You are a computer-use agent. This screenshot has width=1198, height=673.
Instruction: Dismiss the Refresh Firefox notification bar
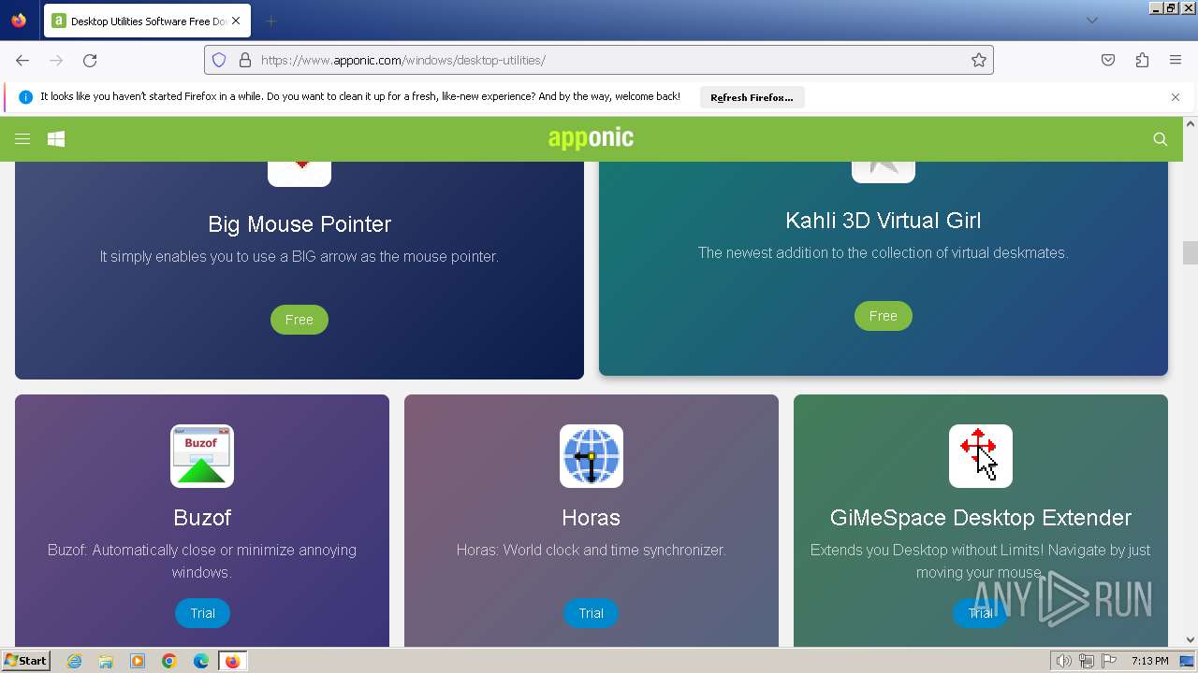click(x=1176, y=97)
